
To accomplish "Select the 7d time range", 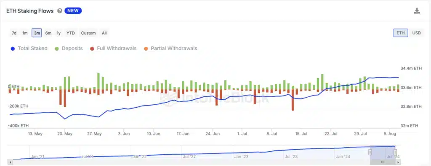I will pyautogui.click(x=14, y=33).
